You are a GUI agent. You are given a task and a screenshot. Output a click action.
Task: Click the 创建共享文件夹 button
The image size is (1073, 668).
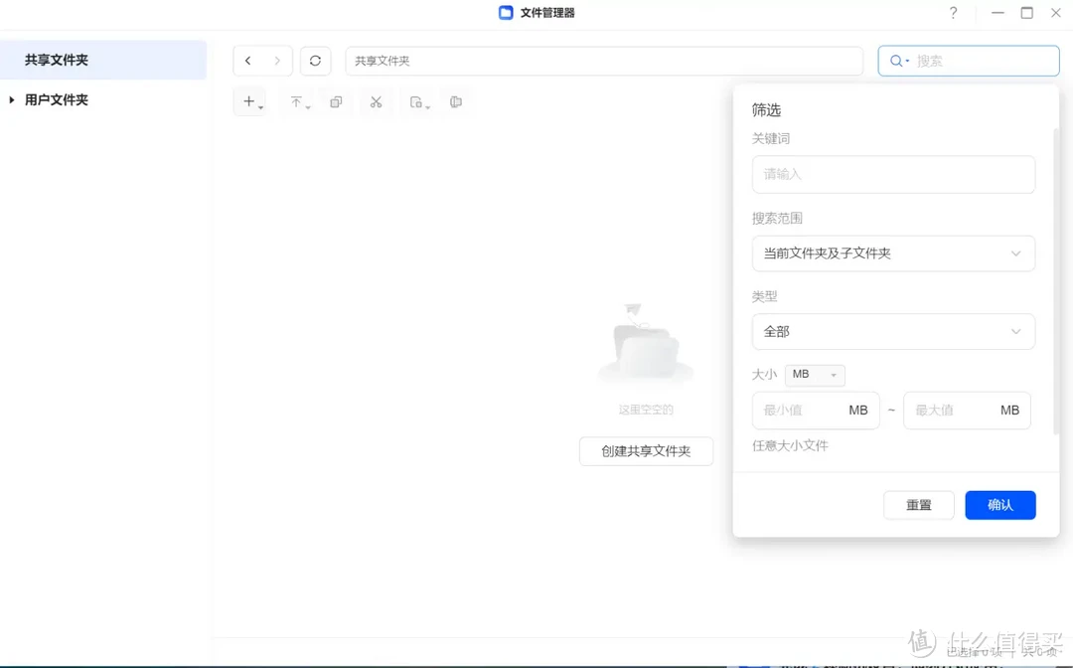[646, 450]
